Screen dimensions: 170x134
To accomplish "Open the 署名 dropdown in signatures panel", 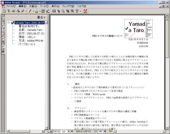I will pyautogui.click(x=41, y=17).
